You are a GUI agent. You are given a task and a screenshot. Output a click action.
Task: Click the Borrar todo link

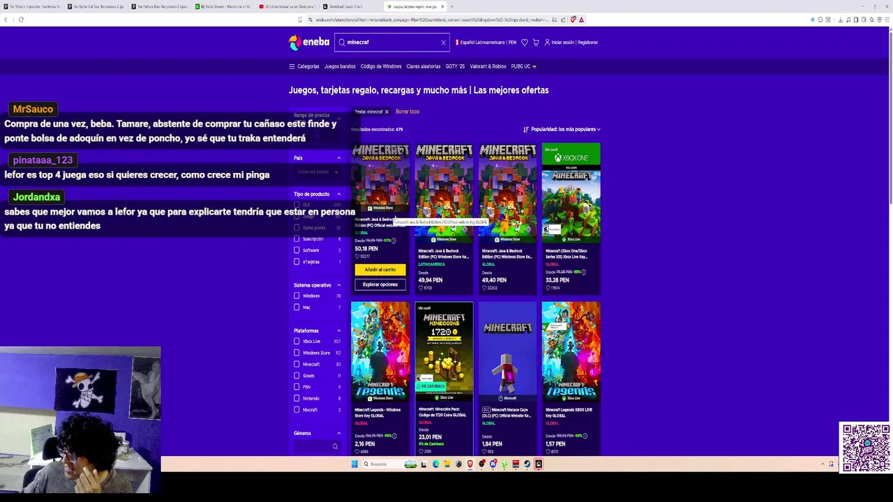pos(407,112)
